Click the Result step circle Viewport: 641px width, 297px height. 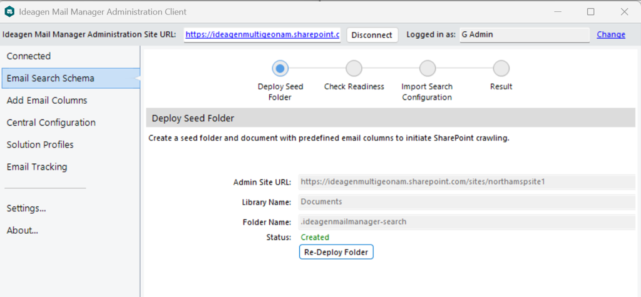coord(501,69)
